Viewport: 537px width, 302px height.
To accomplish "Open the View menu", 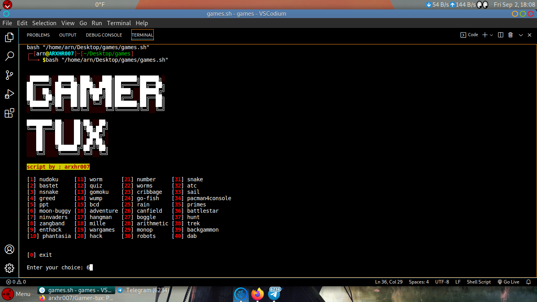I will point(68,23).
